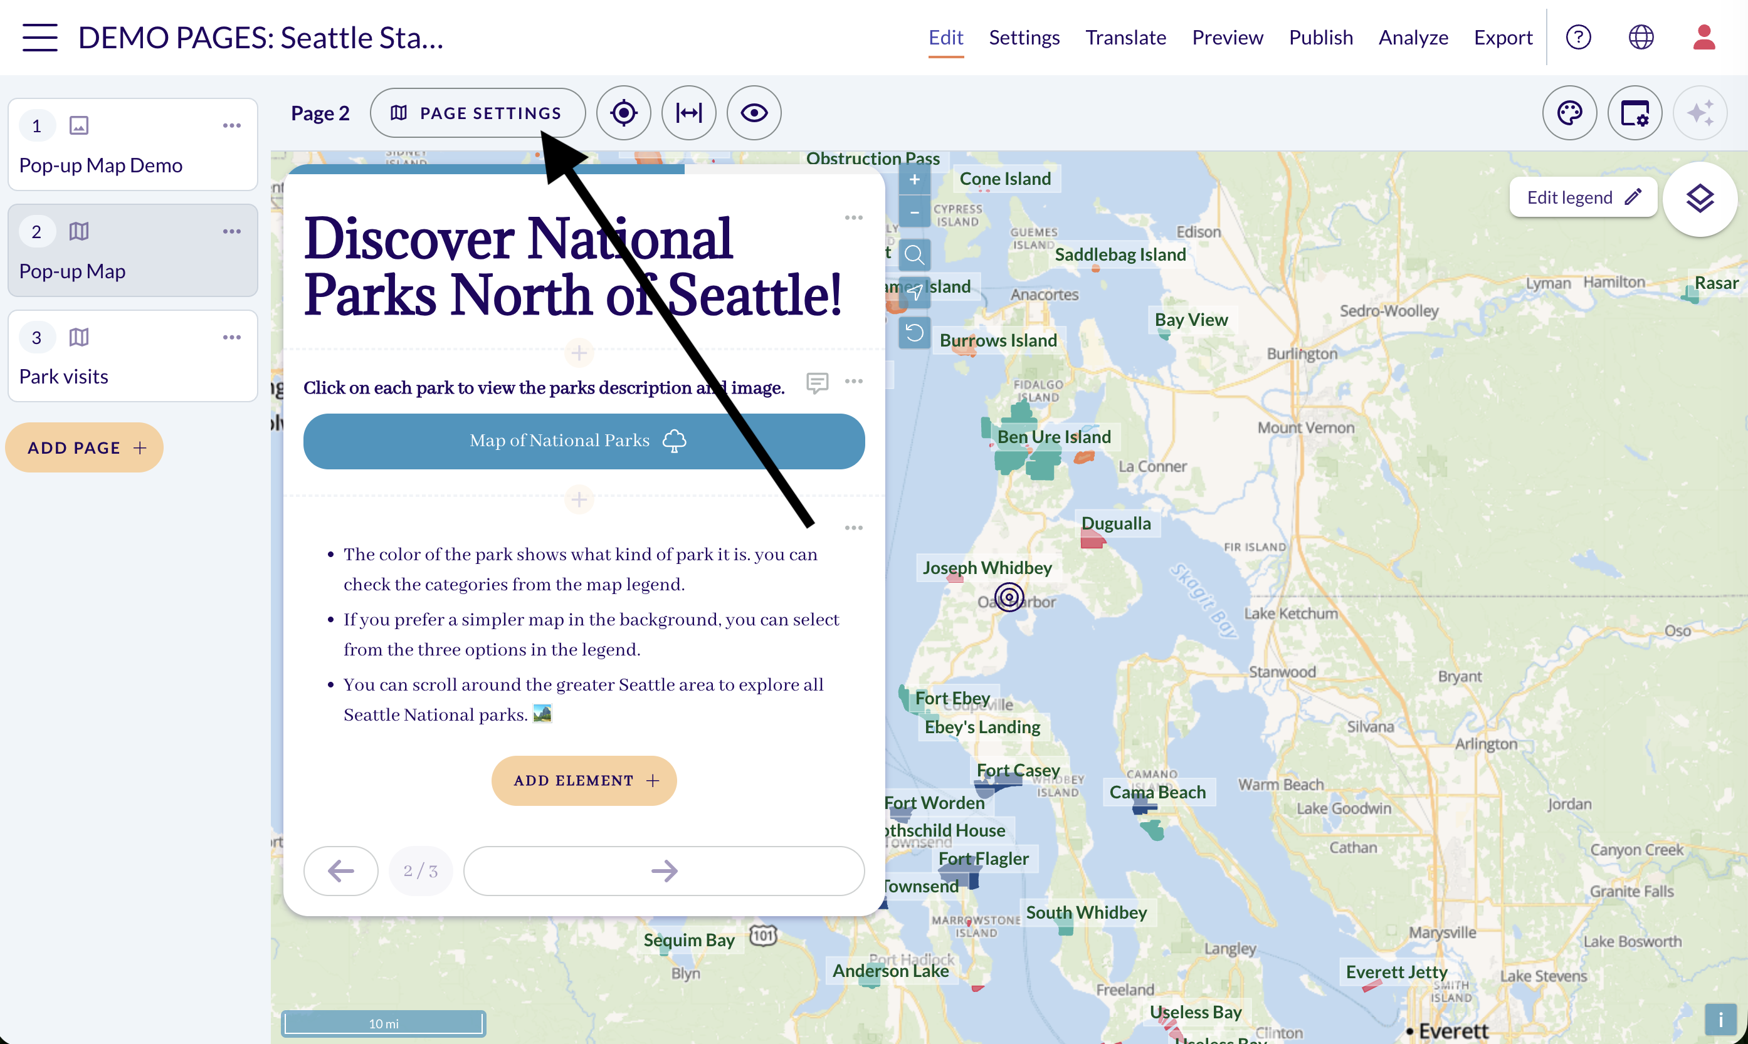Go to the next page arrow
This screenshot has width=1748, height=1044.
(x=663, y=871)
